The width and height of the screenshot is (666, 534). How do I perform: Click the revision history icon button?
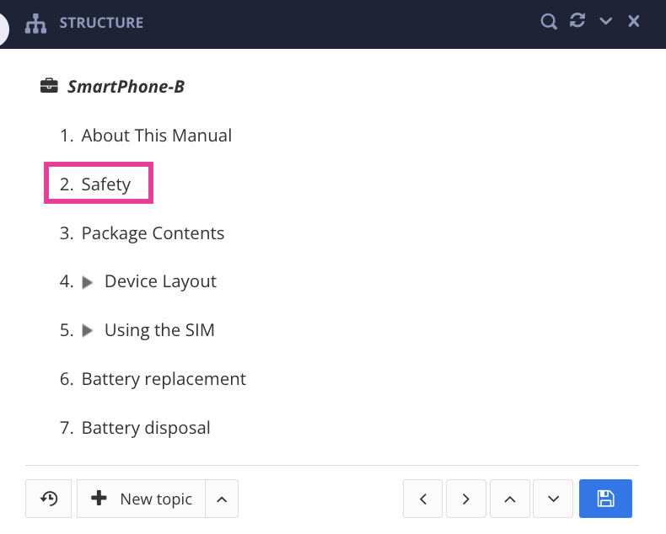pos(49,499)
